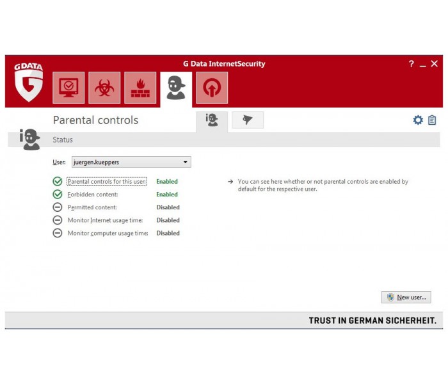Toggle Enabled status for Forbidden content
Screen dimensions: 448x384
167,195
